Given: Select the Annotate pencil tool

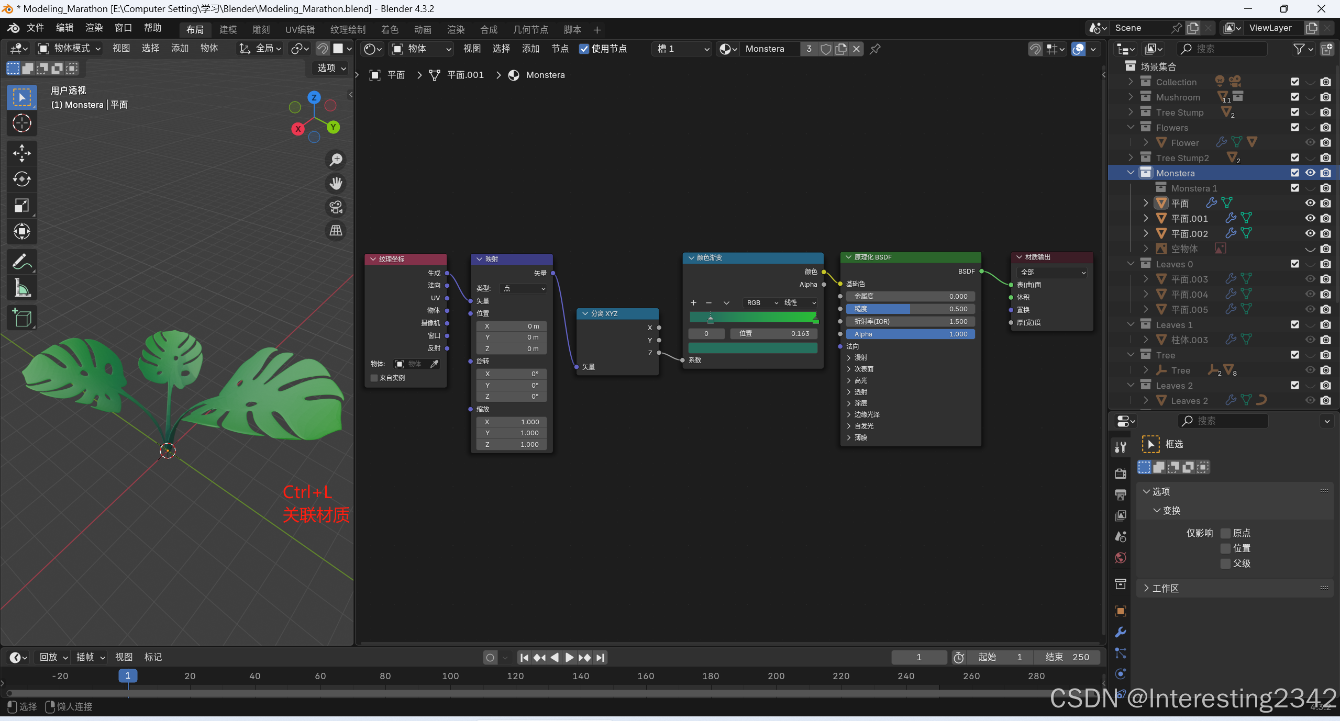Looking at the screenshot, I should pos(21,261).
